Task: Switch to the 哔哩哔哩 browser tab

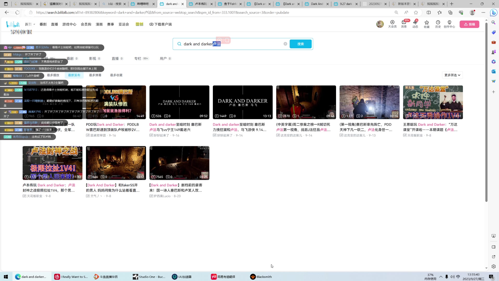Action: click(x=143, y=4)
